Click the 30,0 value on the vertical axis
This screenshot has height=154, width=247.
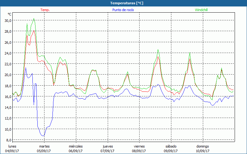click(7, 20)
